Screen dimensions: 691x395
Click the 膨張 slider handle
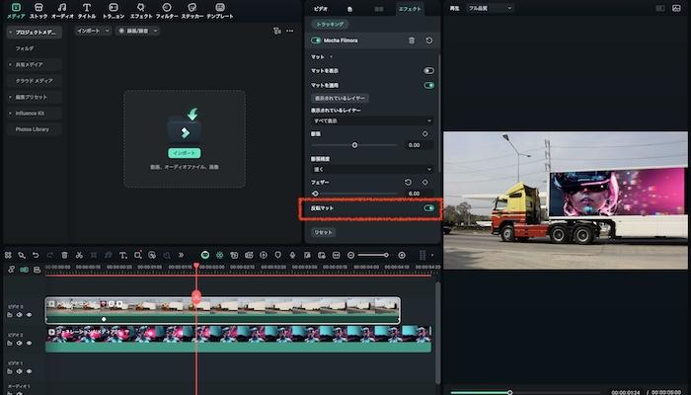354,145
